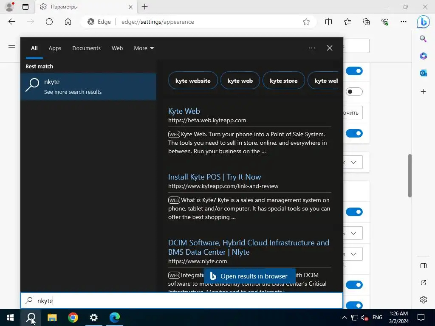The height and width of the screenshot is (326, 435).
Task: Open Outlook in the Edge sidebar
Action: tap(424, 73)
